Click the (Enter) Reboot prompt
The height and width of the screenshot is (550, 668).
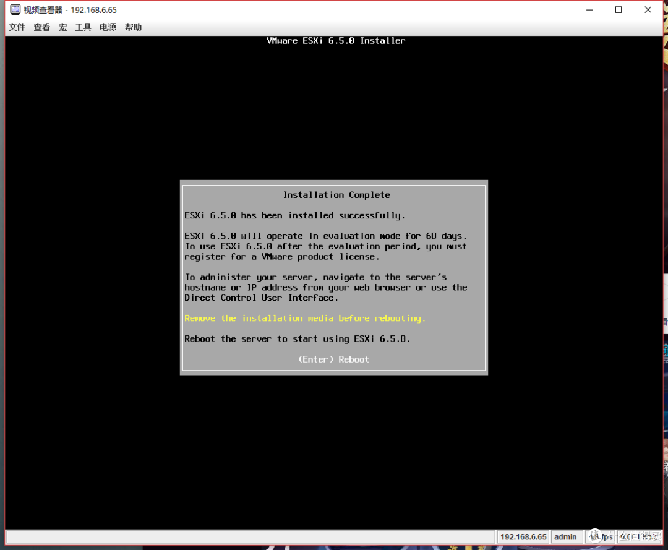333,359
